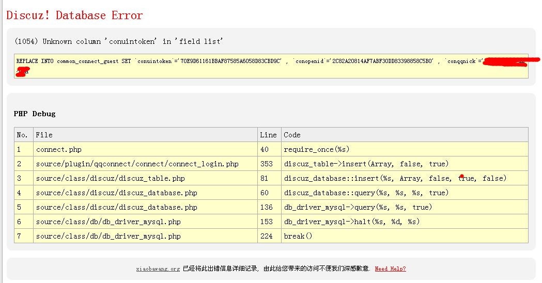Viewport: 542px width, 283px height.
Task: Click the "break()" code cell
Action: pos(298,236)
